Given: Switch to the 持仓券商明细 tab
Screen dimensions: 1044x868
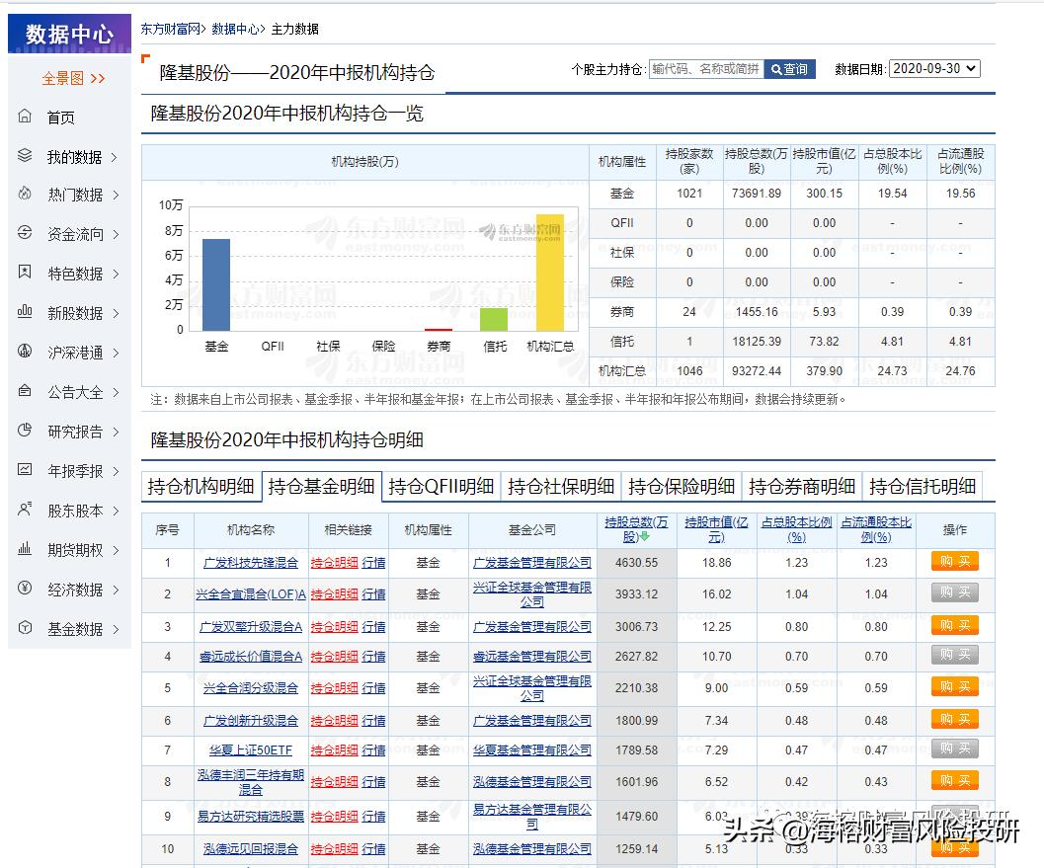Looking at the screenshot, I should tap(801, 486).
